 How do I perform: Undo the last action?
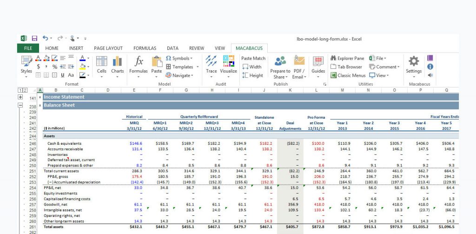[x=45, y=38]
